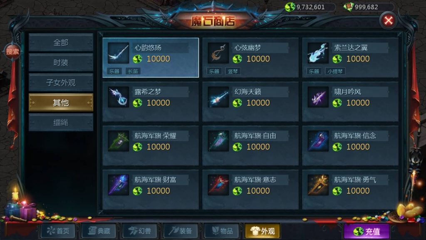
Task: Switch to the 时装 category
Action: (x=61, y=62)
